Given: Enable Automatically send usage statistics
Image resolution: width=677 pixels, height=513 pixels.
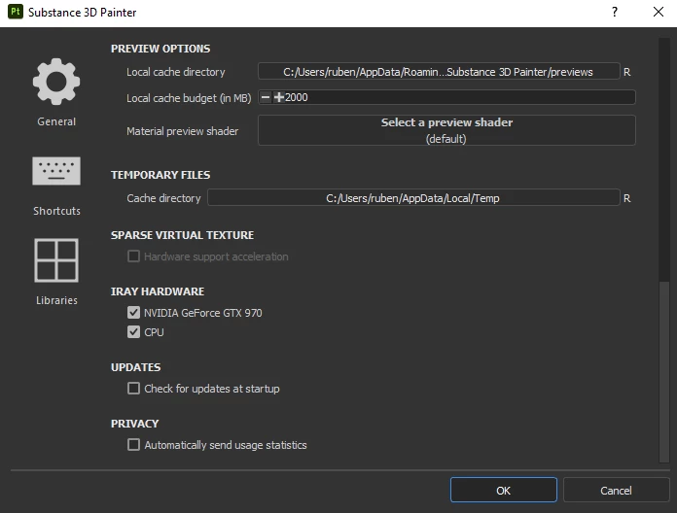Looking at the screenshot, I should (133, 444).
